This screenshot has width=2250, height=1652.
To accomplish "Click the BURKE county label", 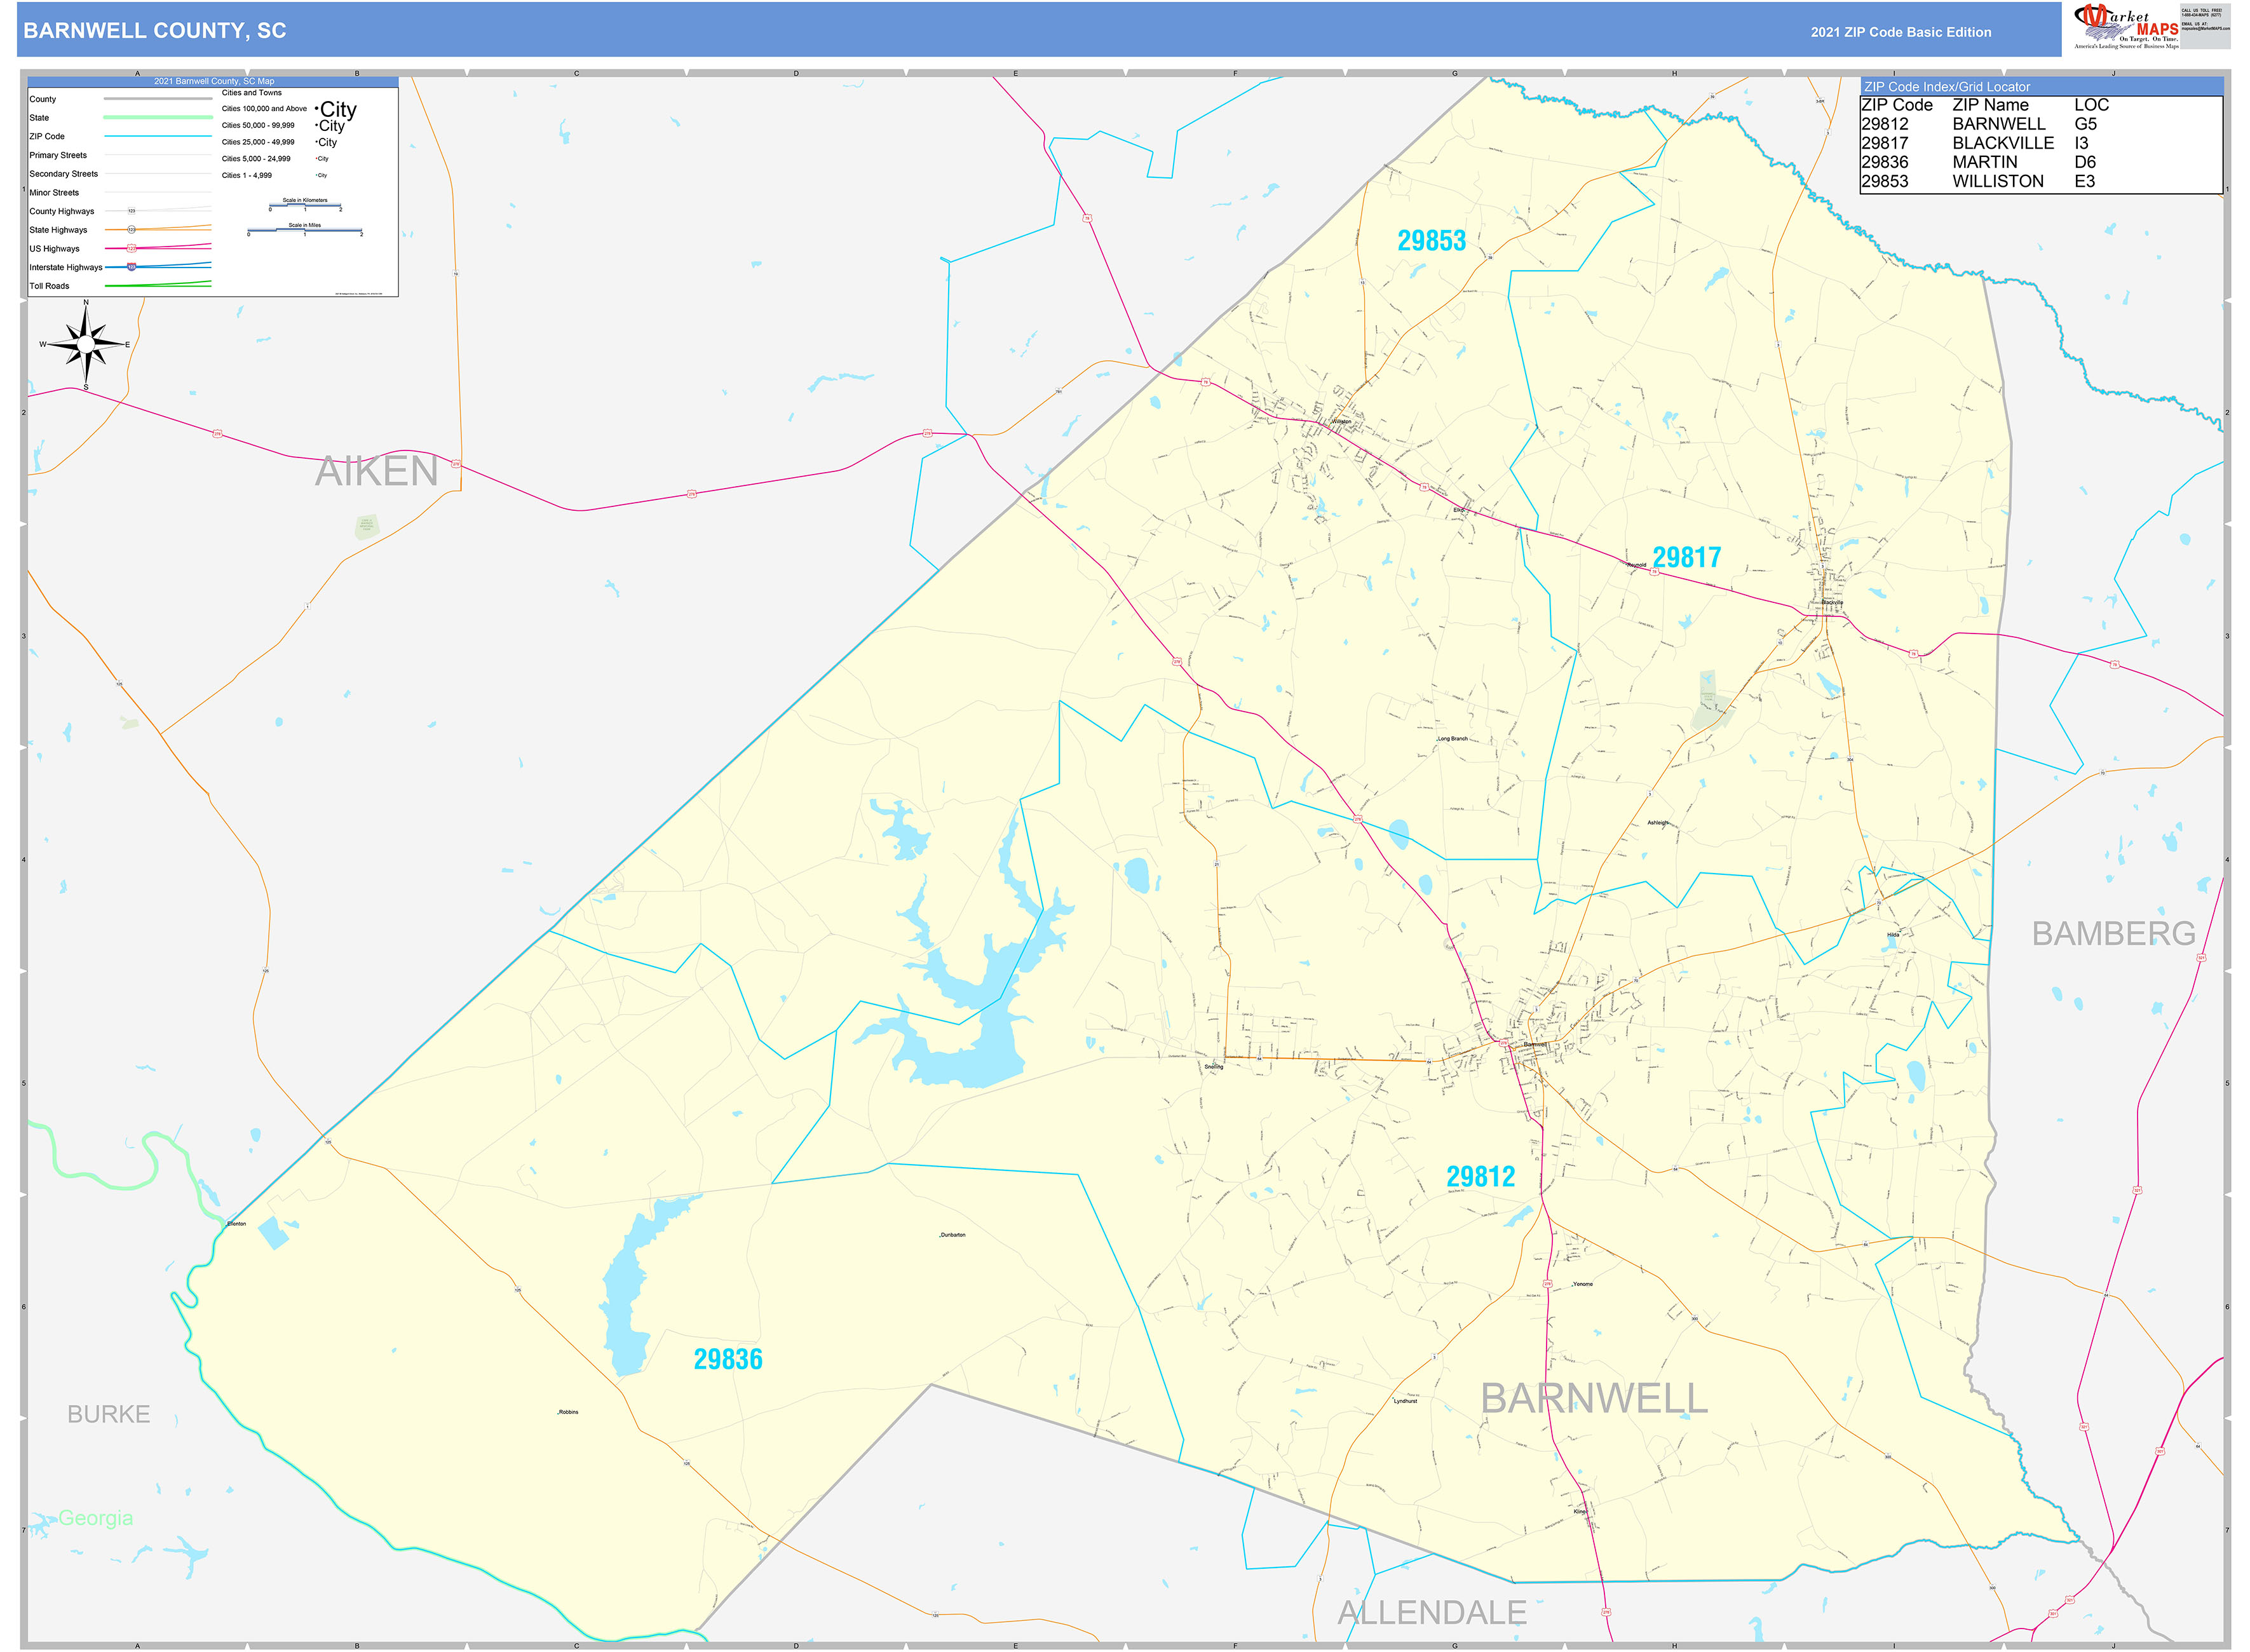I will pos(108,1415).
